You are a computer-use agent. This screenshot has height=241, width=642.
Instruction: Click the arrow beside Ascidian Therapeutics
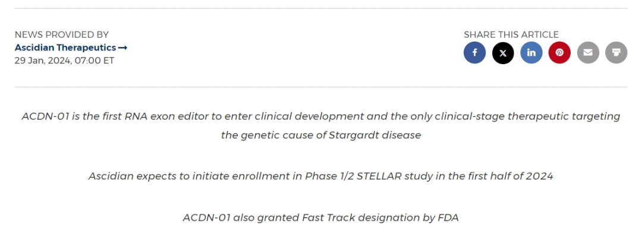click(123, 47)
